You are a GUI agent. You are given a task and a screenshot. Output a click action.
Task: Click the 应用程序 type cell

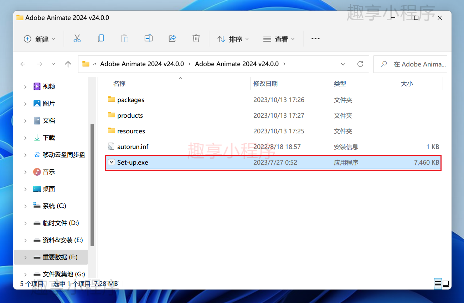(346, 163)
